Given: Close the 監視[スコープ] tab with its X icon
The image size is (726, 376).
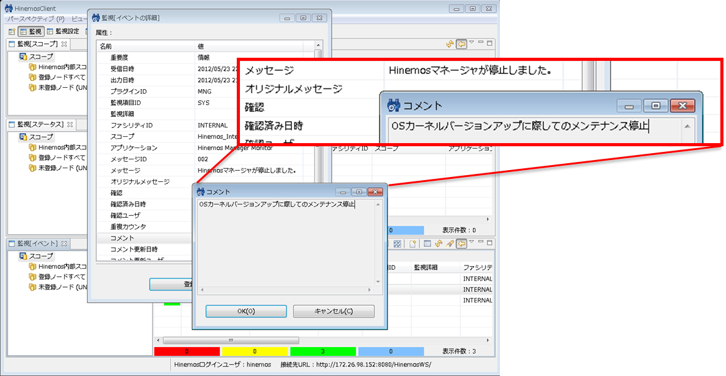Looking at the screenshot, I should 64,44.
